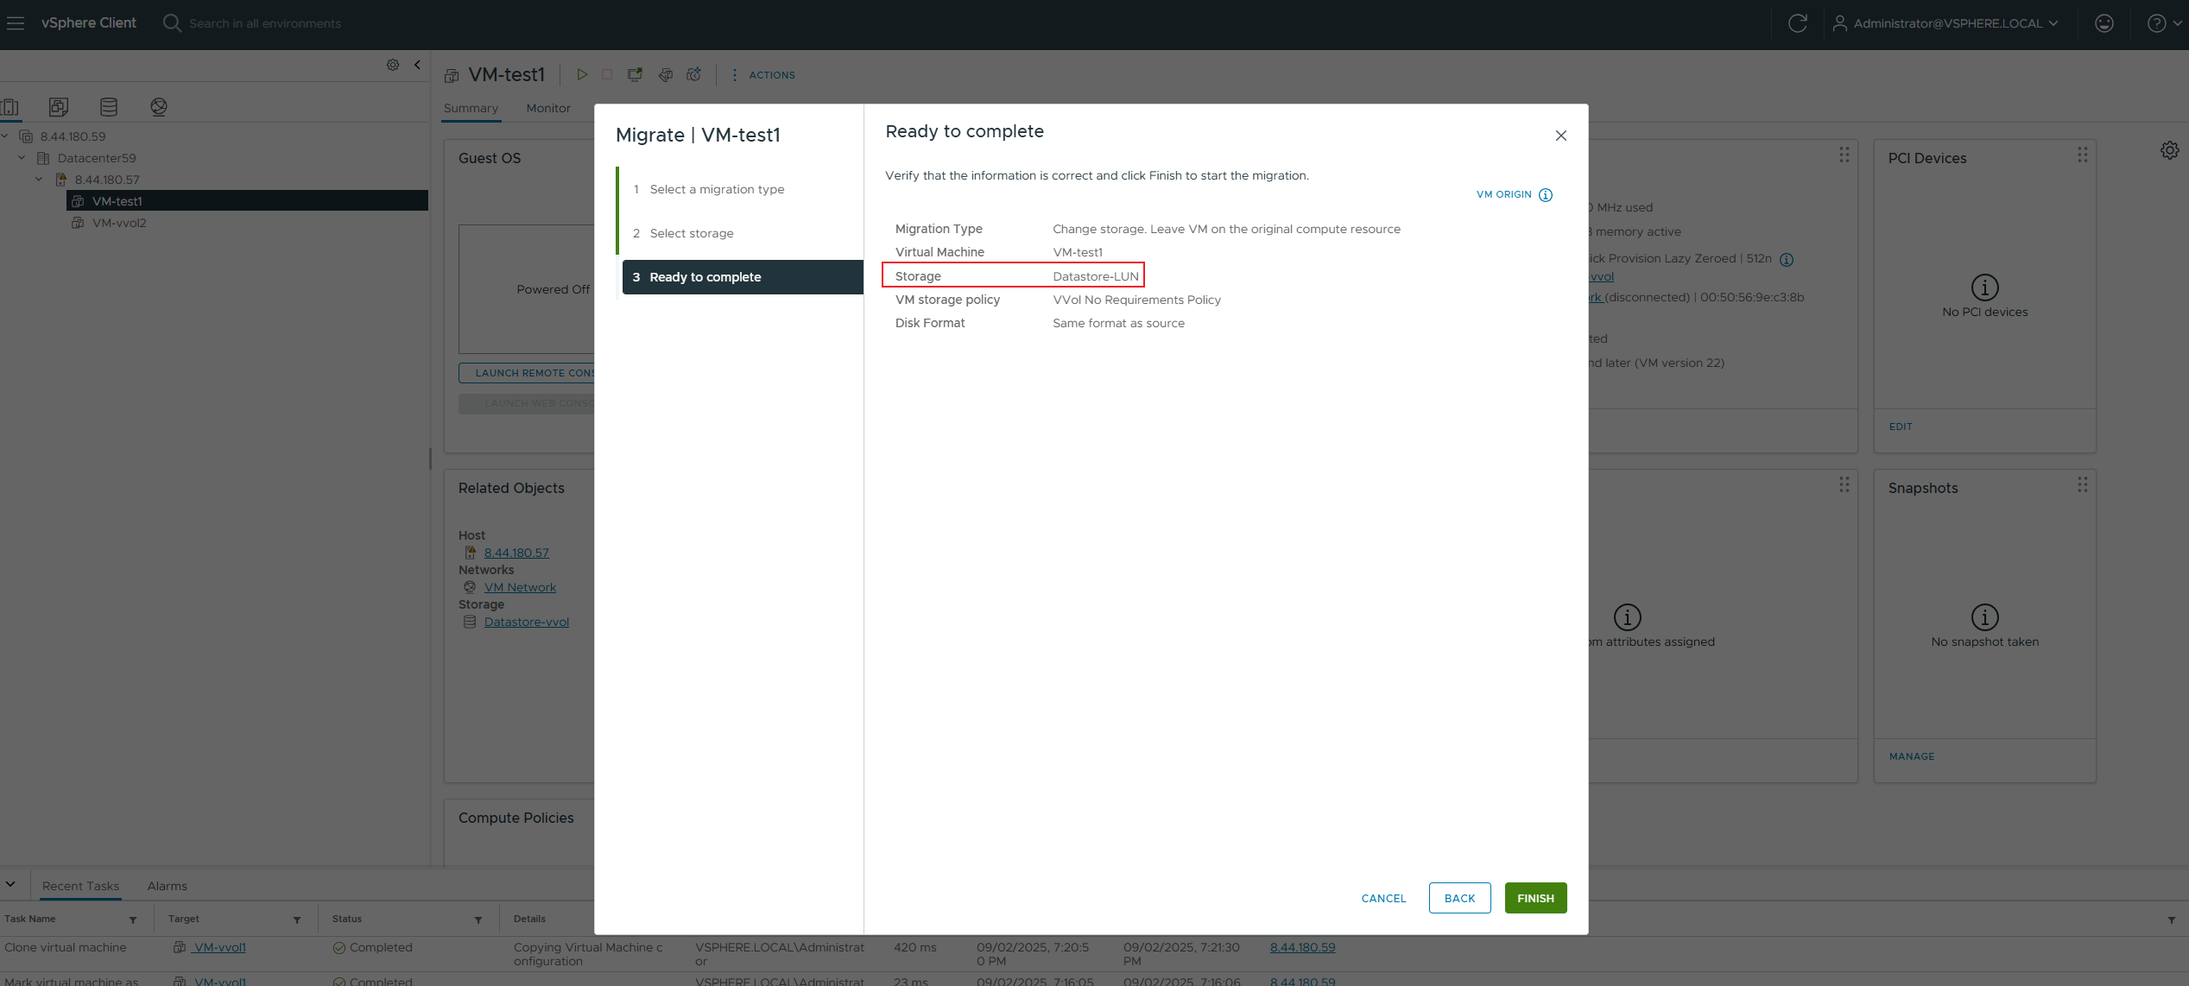Open the hamburger main menu
Image resolution: width=2189 pixels, height=986 pixels.
coord(16,23)
